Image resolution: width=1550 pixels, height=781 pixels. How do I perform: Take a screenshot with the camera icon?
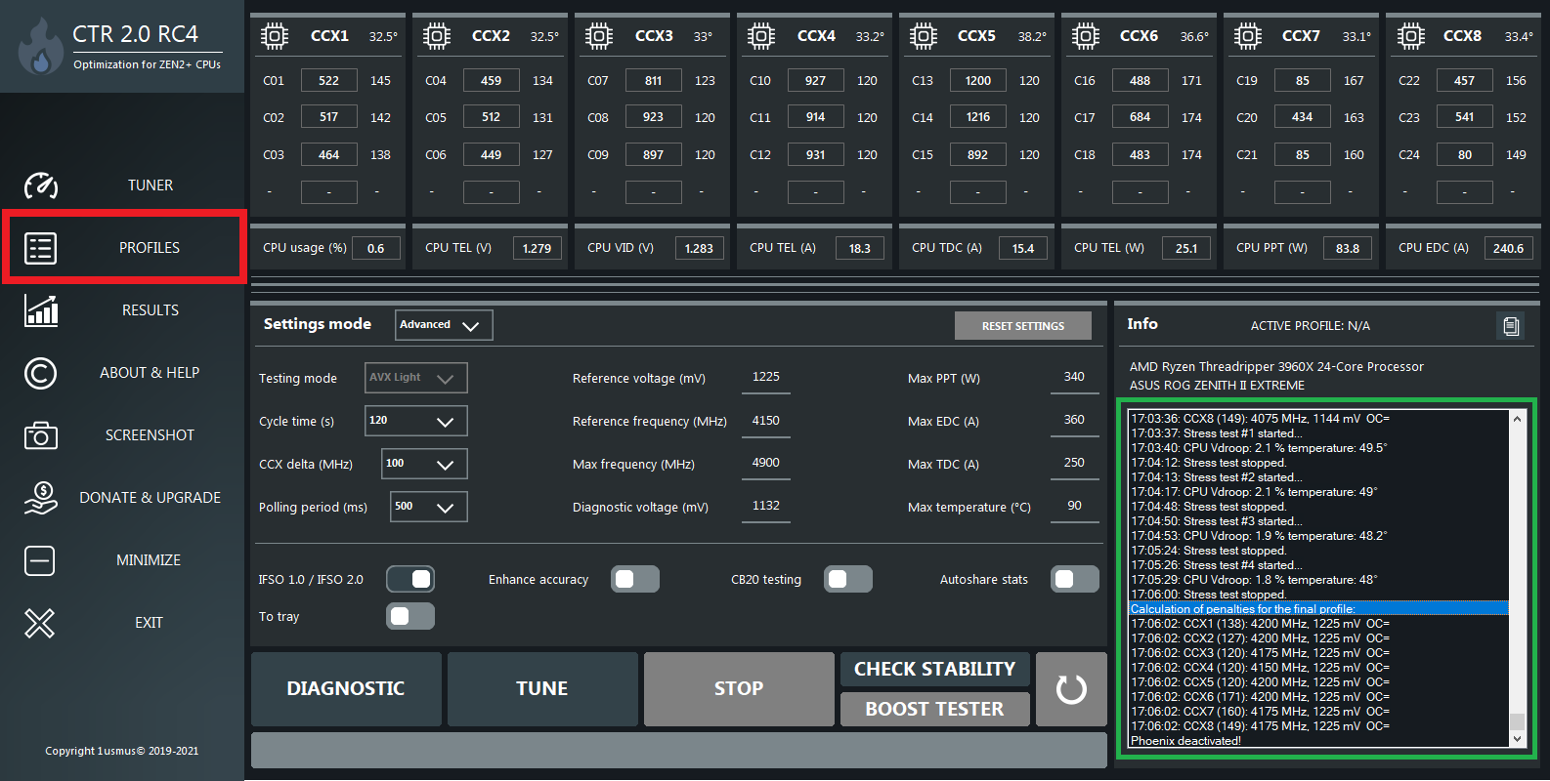click(41, 435)
